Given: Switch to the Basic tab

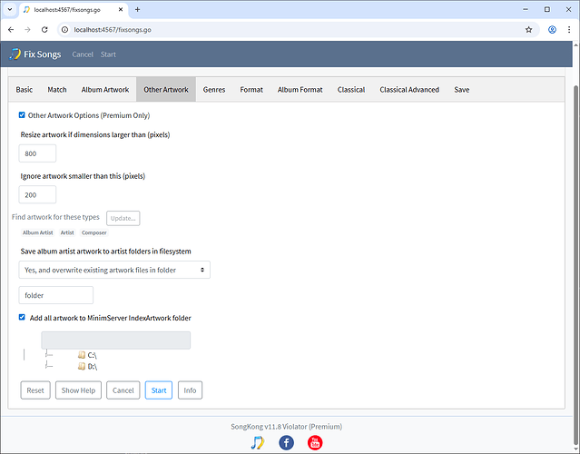Looking at the screenshot, I should click(24, 90).
